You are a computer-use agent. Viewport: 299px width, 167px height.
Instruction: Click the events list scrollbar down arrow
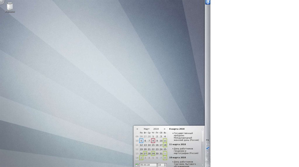[203, 165]
